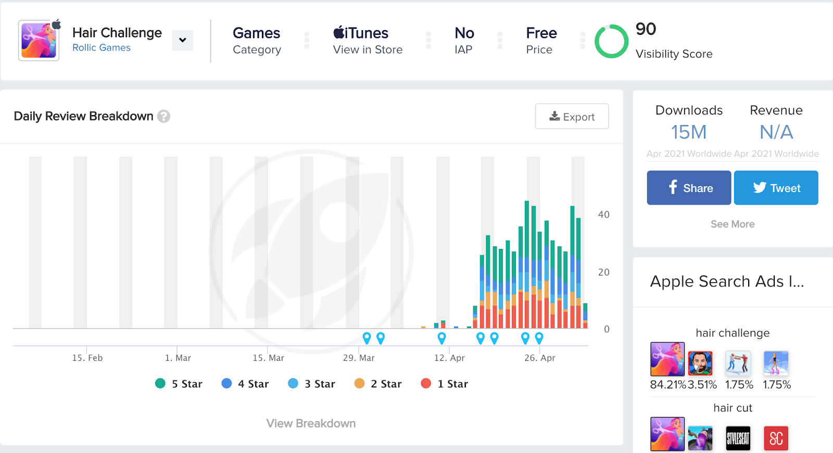Open View Breakdown below the chart
This screenshot has height=453, width=833.
click(x=311, y=423)
